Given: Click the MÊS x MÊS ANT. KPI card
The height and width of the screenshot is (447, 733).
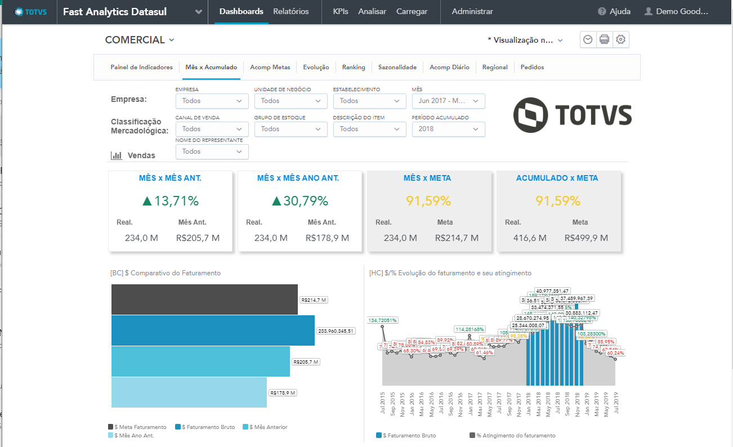Looking at the screenshot, I should (x=170, y=211).
